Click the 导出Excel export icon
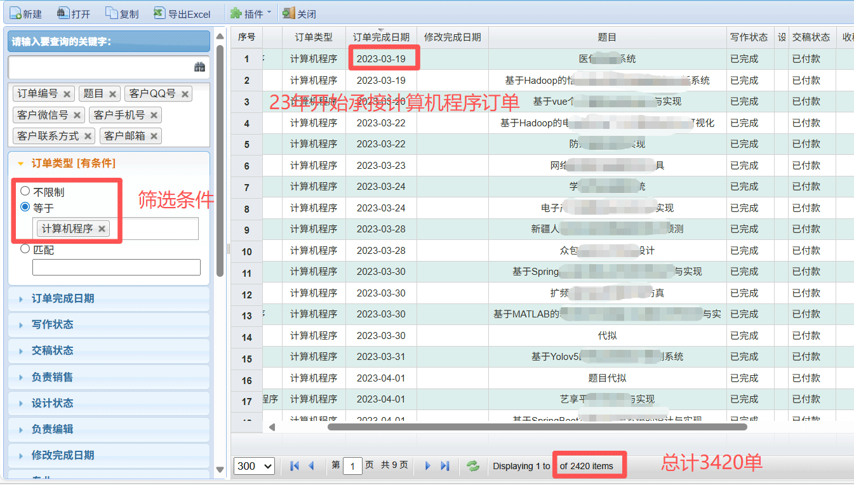 tap(159, 13)
